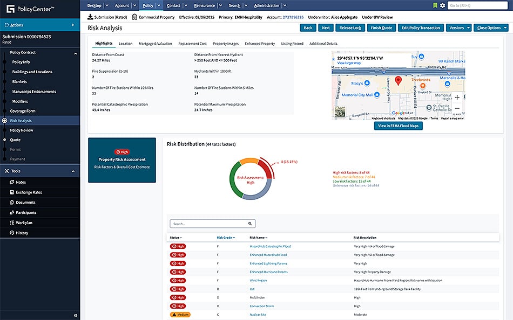513x320 pixels.
Task: Open the Documents panel
Action: coord(26,202)
